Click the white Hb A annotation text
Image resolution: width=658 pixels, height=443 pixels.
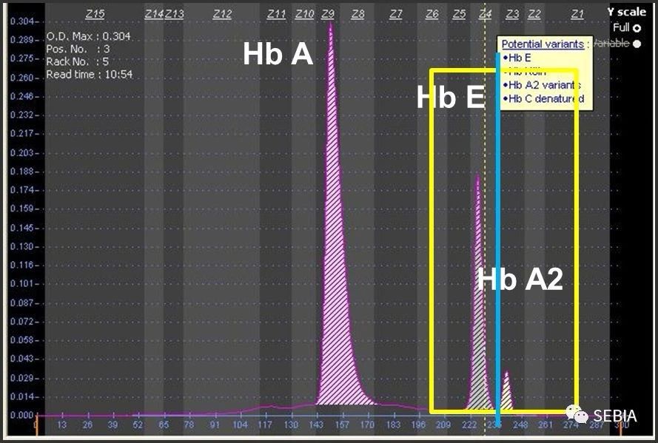[x=278, y=53]
